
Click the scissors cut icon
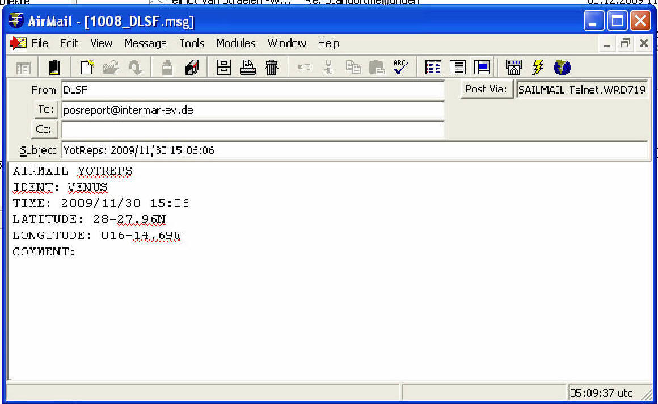click(328, 67)
